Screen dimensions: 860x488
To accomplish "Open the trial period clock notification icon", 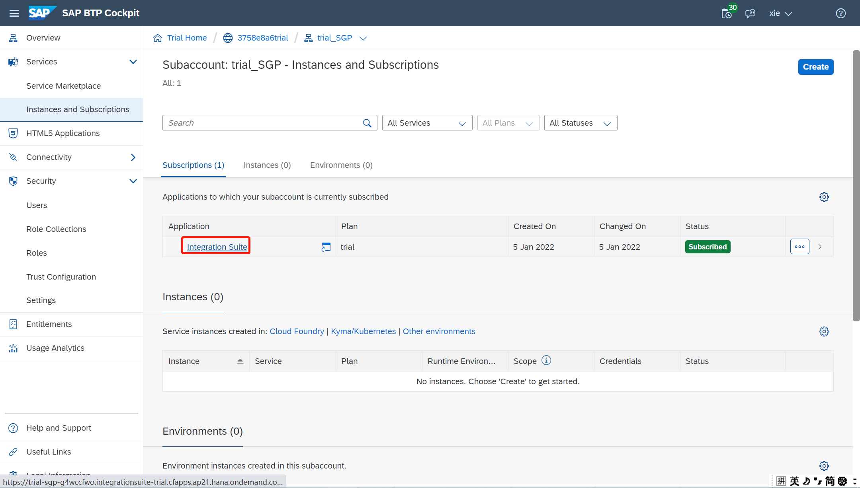I will (727, 14).
